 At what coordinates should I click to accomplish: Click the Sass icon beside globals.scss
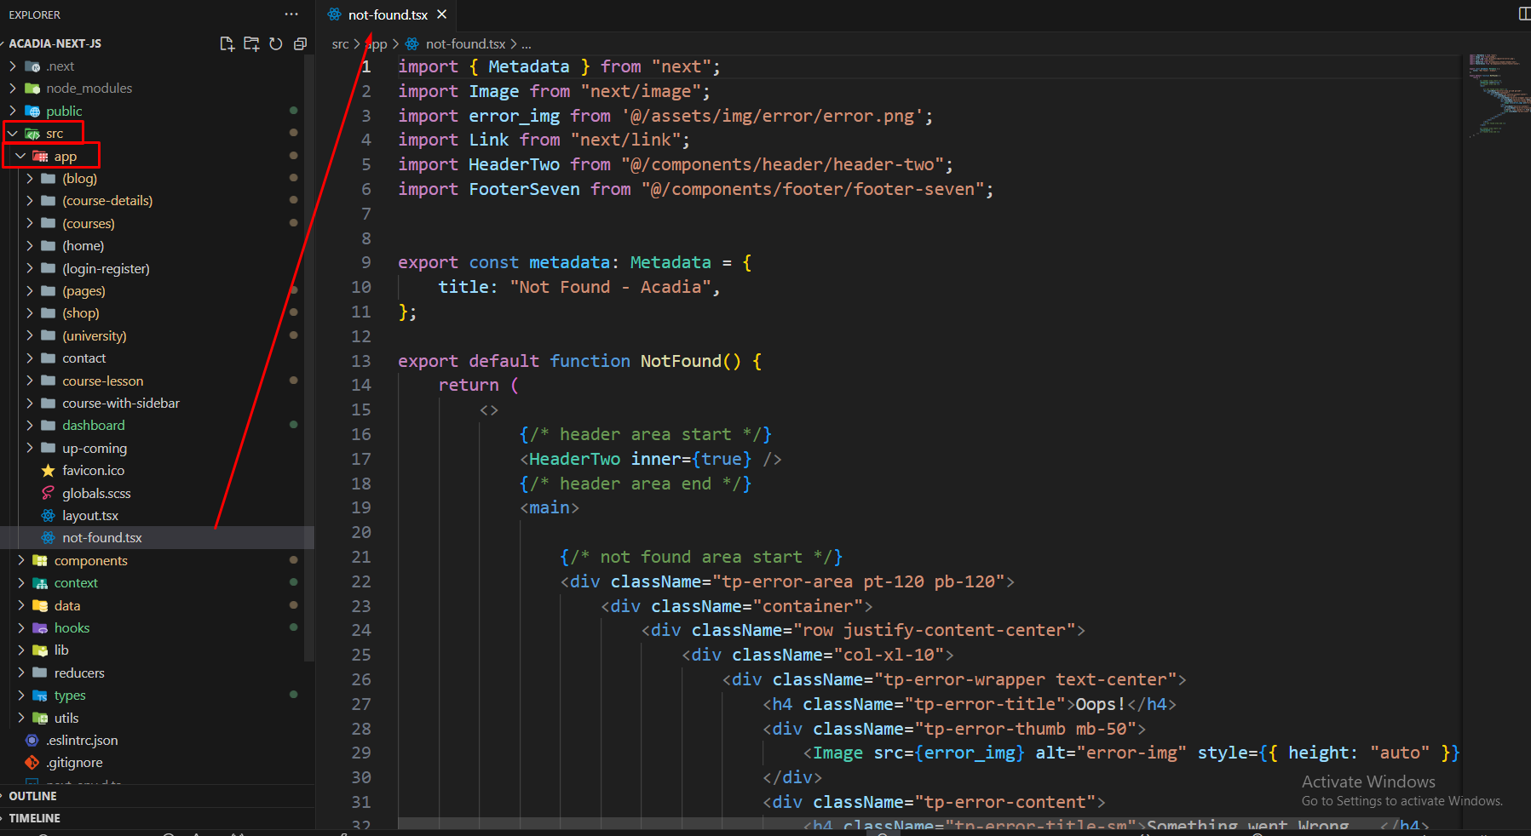tap(48, 493)
